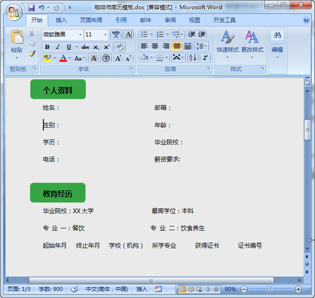This screenshot has width=315, height=298.
Task: Click the zoom slider handle
Action: point(268,289)
